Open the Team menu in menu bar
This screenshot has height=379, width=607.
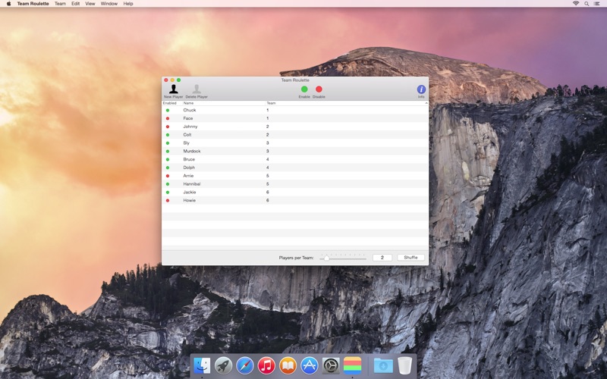[x=60, y=4]
